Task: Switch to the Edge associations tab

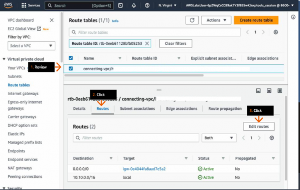Action: coord(181,109)
